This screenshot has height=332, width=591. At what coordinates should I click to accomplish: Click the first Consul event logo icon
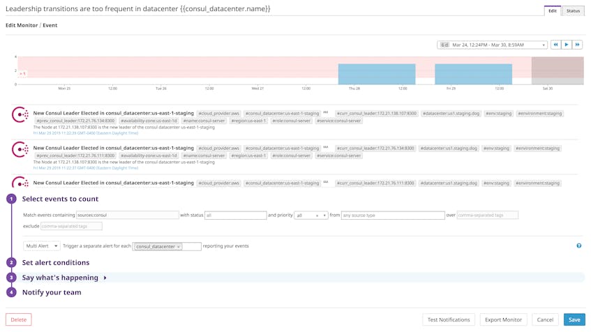pos(21,115)
